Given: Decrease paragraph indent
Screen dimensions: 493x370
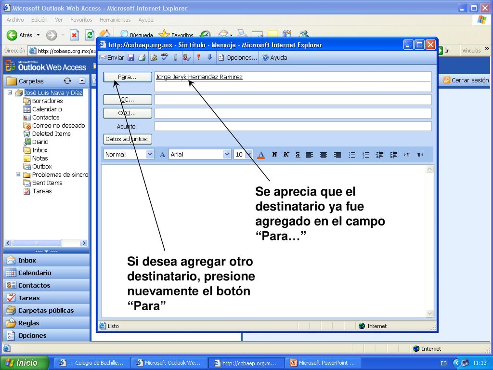Looking at the screenshot, I should (379, 155).
